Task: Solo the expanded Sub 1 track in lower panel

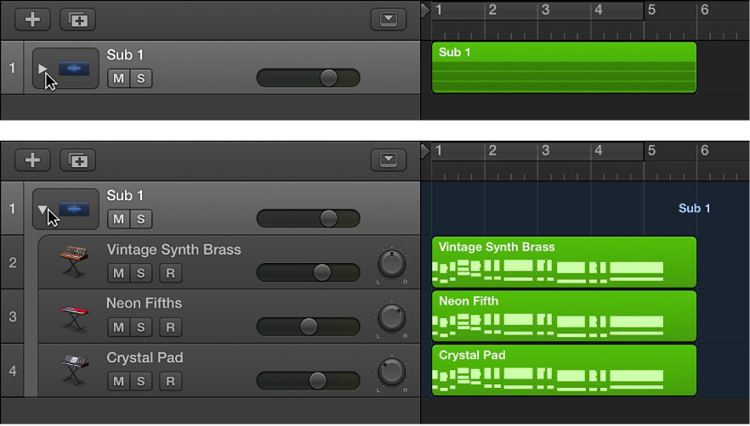Action: pos(140,219)
